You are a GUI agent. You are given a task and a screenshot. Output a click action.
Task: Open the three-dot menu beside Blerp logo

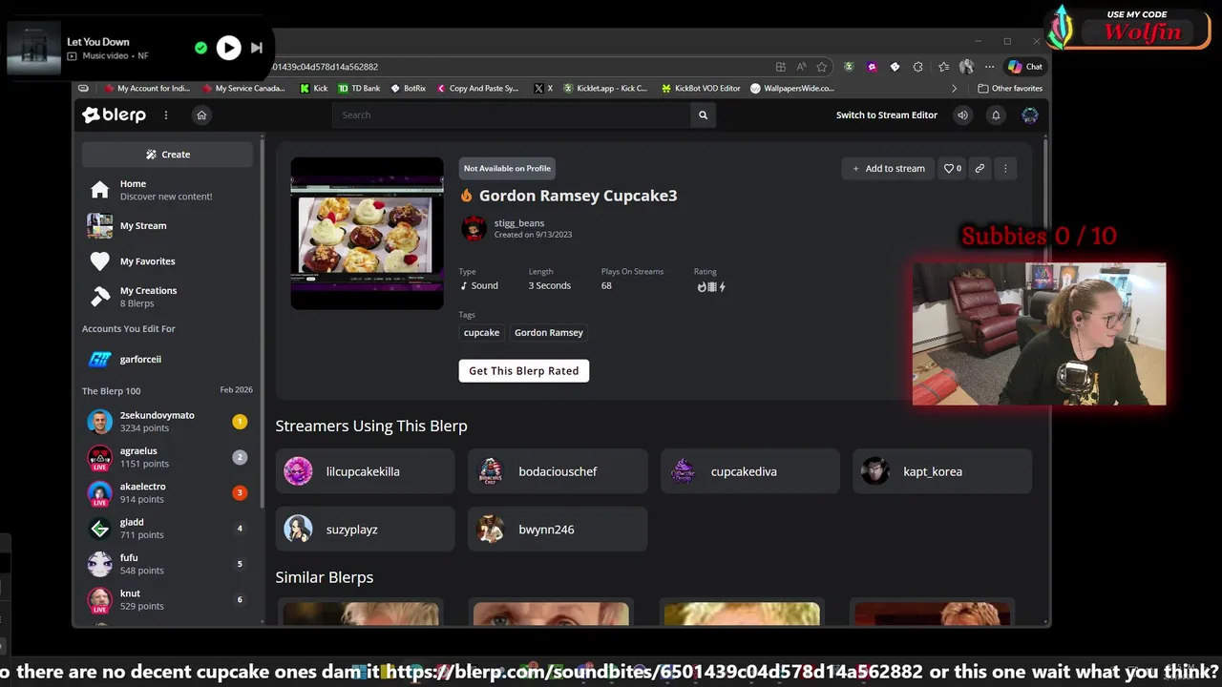166,115
